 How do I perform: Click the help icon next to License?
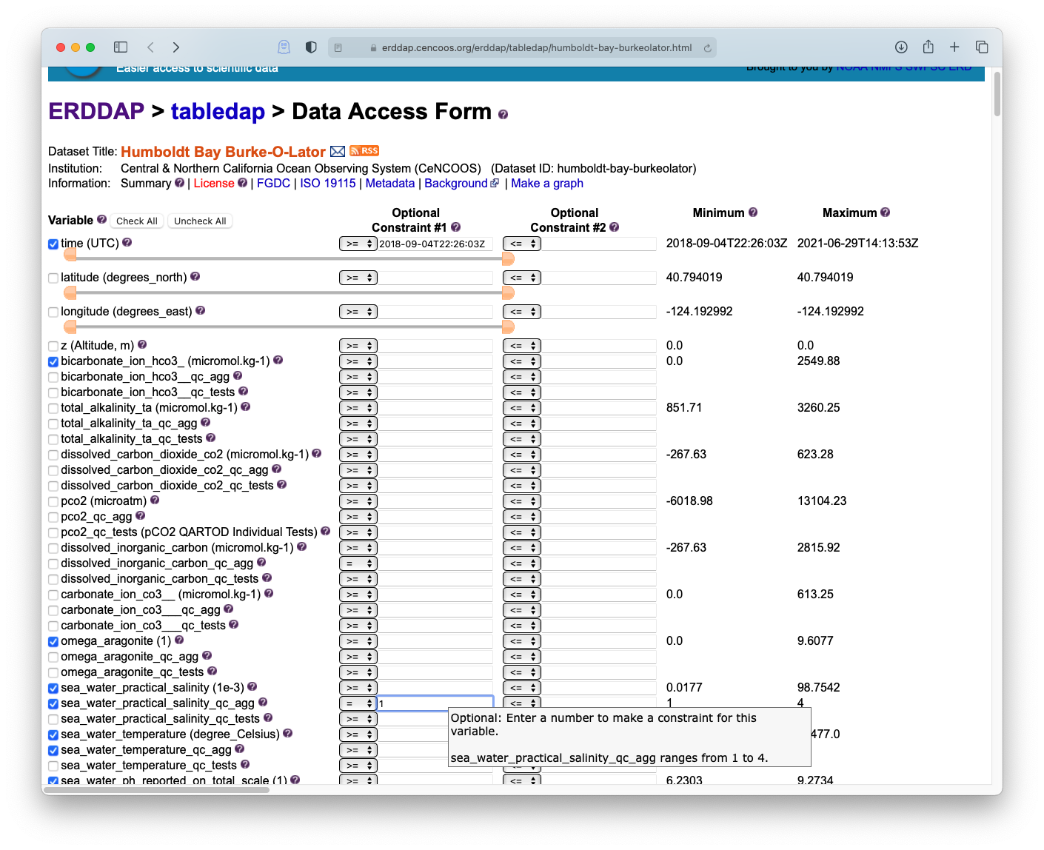tap(242, 183)
